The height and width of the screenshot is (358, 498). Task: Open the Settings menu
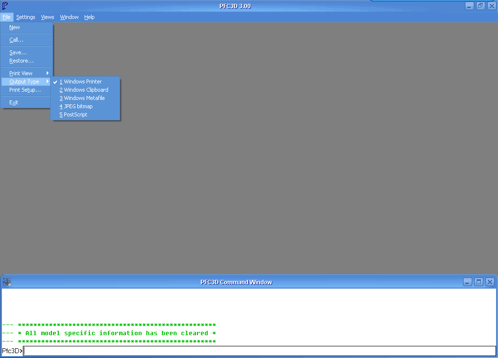coord(26,17)
